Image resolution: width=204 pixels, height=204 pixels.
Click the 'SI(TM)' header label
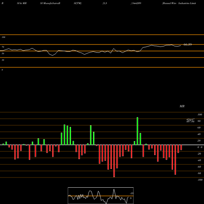[78, 3]
